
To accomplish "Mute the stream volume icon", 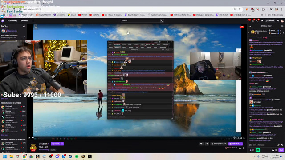I will click(33, 138).
